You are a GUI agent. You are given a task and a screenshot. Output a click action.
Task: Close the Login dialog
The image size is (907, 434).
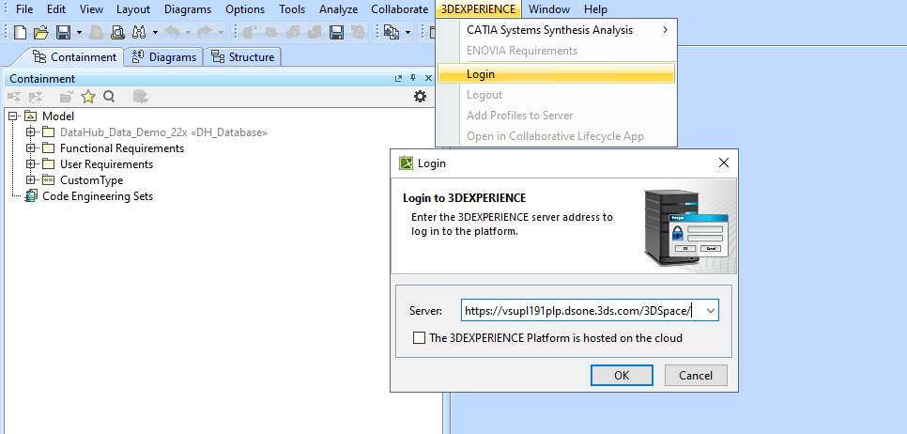[724, 163]
